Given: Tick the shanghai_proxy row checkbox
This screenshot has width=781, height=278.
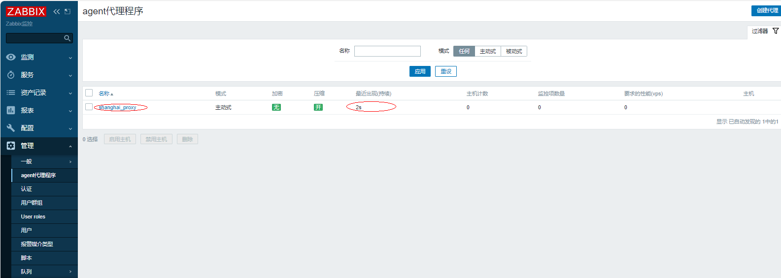Looking at the screenshot, I should [89, 107].
